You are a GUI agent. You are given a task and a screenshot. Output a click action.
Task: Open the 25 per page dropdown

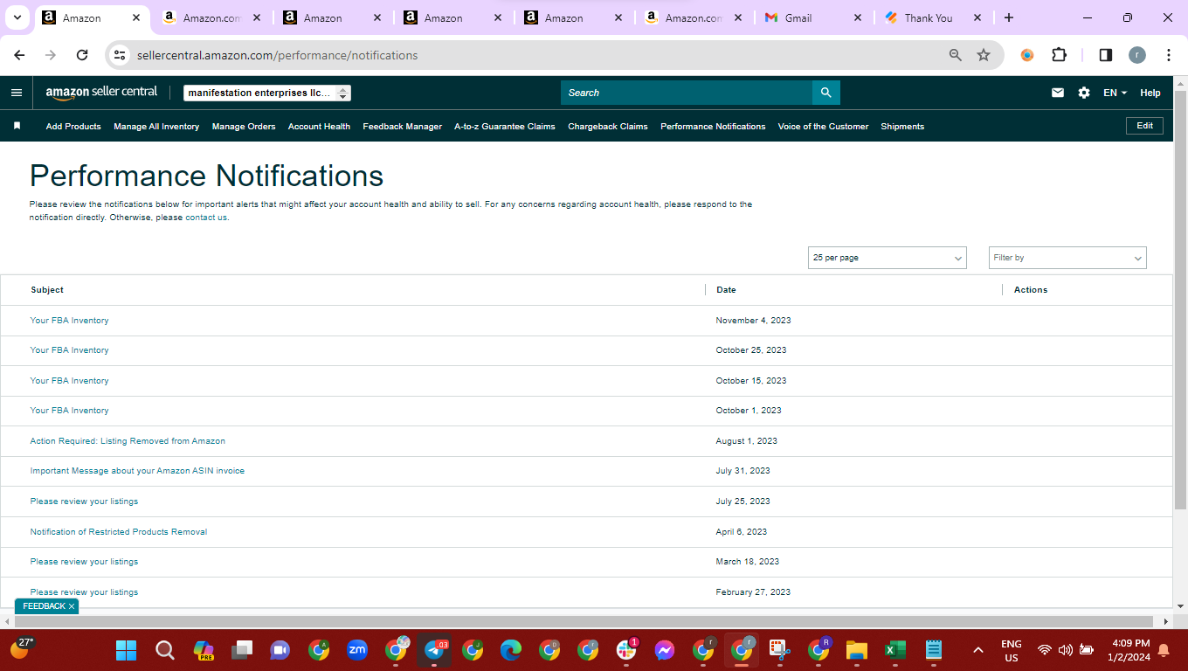pyautogui.click(x=887, y=258)
